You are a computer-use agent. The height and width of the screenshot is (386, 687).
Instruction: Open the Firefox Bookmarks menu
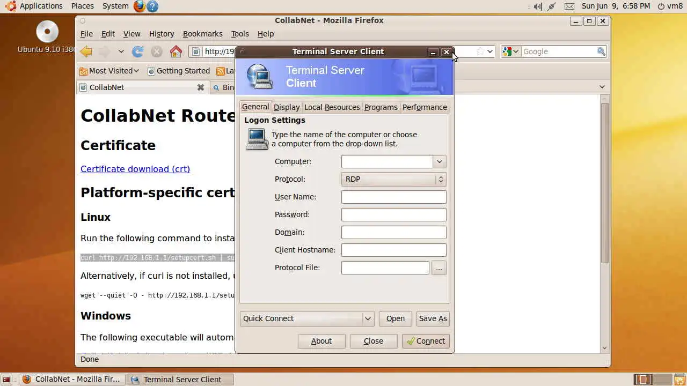[x=202, y=34]
